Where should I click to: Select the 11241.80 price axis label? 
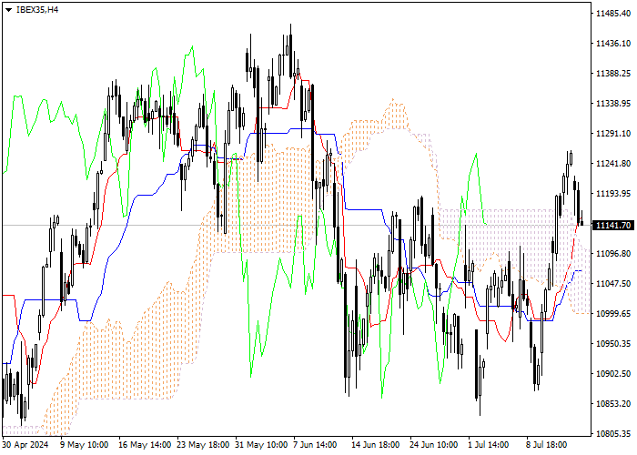tap(613, 164)
